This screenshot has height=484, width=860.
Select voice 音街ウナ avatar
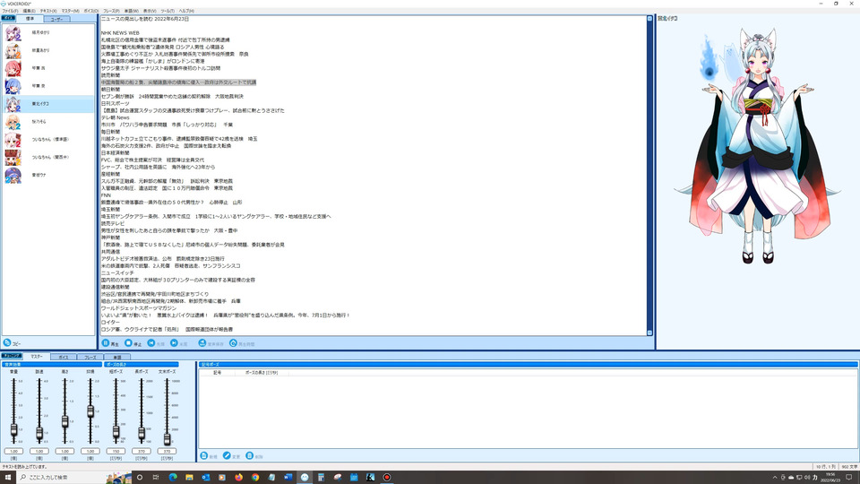pos(13,175)
